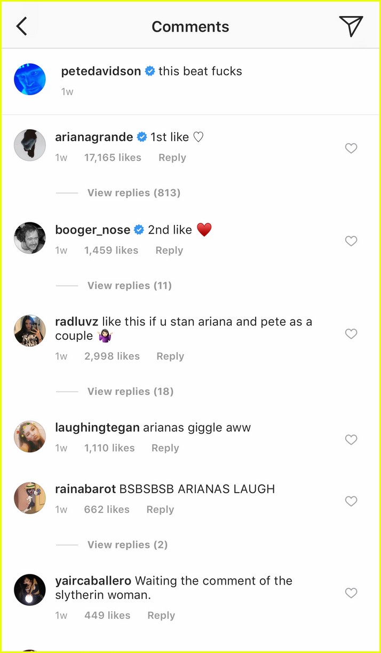Show View replies (2) under rainabarot
381x653 pixels.
tap(128, 545)
